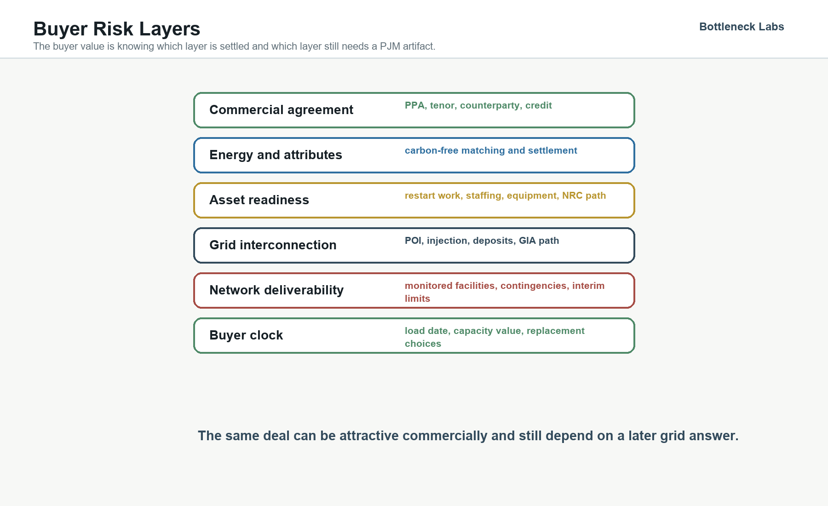The width and height of the screenshot is (828, 506).
Task: Click monitored facilities, contingencies description
Action: [x=505, y=292]
